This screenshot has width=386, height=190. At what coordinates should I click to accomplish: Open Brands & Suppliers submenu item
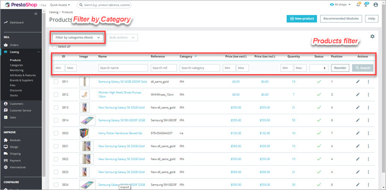(21, 80)
